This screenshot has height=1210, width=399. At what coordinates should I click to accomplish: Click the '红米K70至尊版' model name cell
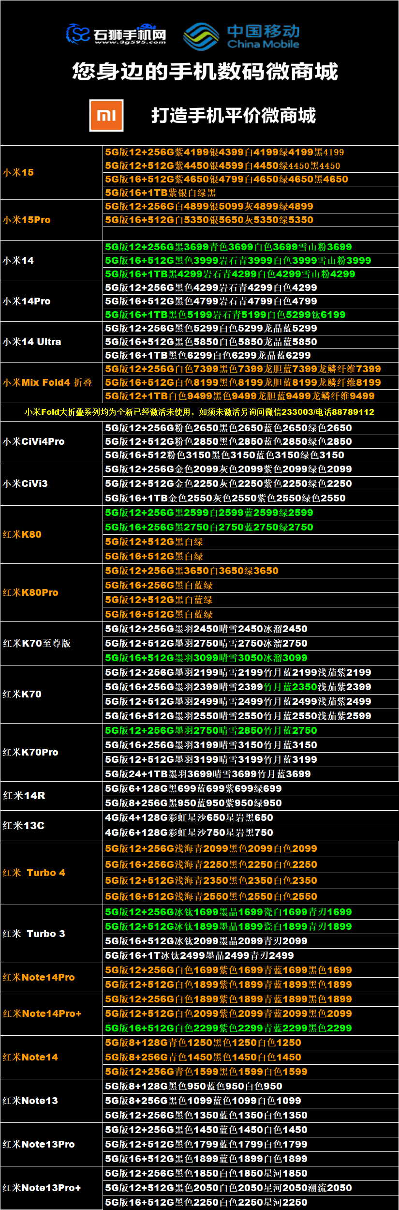[52, 643]
